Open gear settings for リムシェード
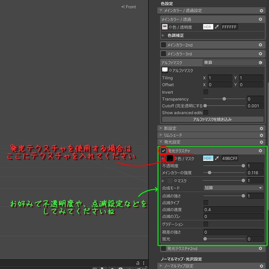This screenshot has width=269, height=269. pos(261,135)
